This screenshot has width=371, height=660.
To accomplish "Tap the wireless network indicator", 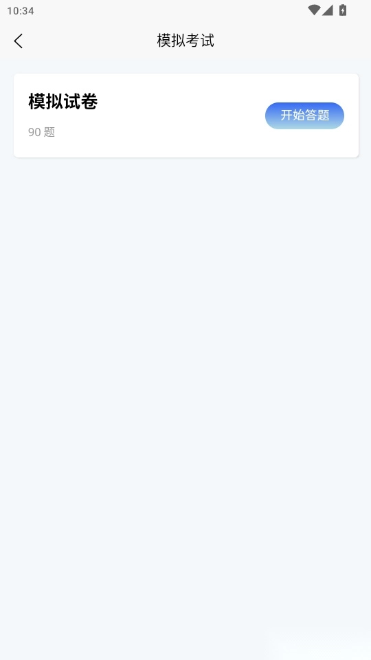I will coord(314,10).
